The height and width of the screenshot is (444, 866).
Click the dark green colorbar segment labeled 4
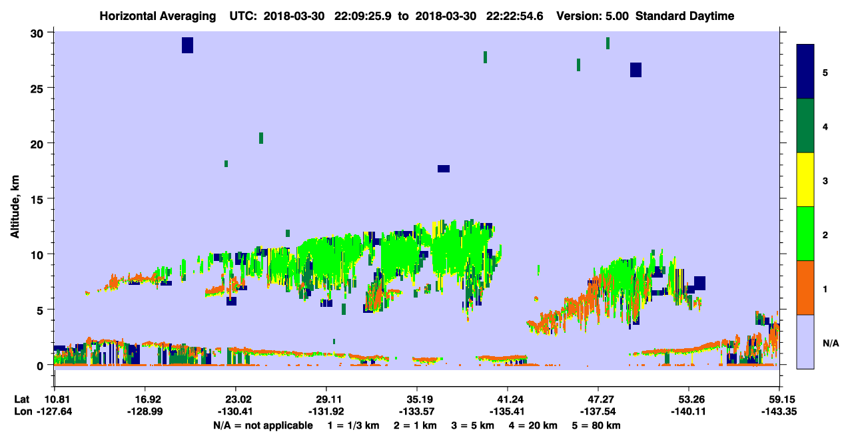(x=805, y=126)
